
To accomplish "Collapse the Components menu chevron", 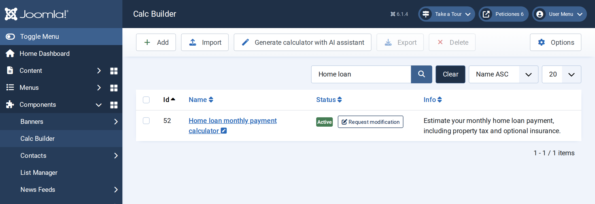I will click(x=99, y=105).
